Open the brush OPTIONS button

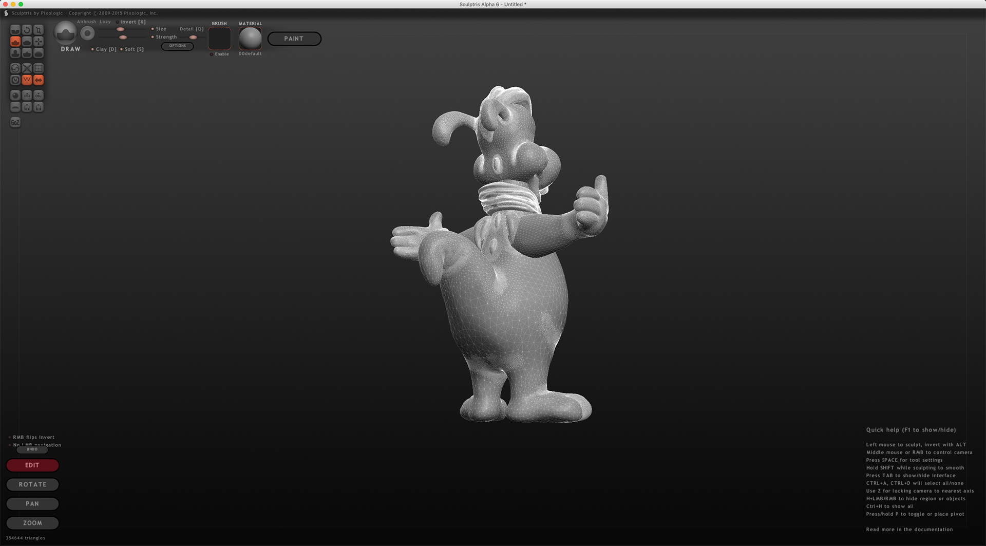(178, 46)
